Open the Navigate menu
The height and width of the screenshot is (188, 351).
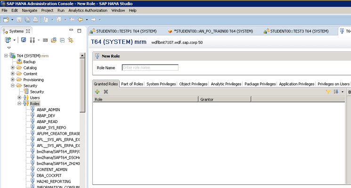(x=30, y=10)
